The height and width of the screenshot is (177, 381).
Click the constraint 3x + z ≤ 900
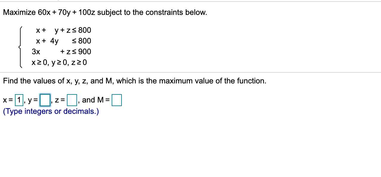click(61, 52)
